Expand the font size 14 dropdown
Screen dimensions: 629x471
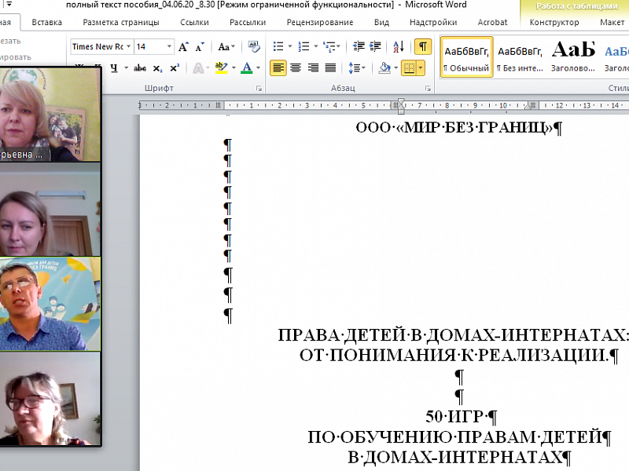169,47
